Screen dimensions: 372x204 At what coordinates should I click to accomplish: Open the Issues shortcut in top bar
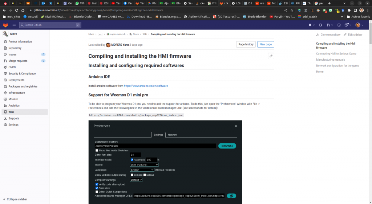pyautogui.click(x=321, y=25)
